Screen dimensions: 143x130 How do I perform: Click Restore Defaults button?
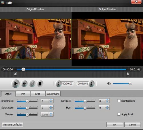(13, 125)
